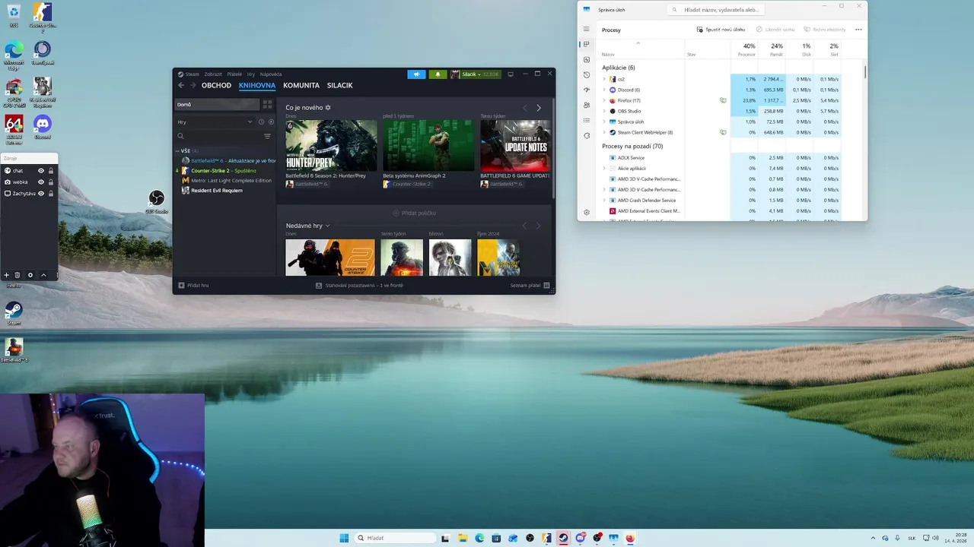Add a new source with OBS plus button
Screen dimensions: 974x547
click(7, 275)
